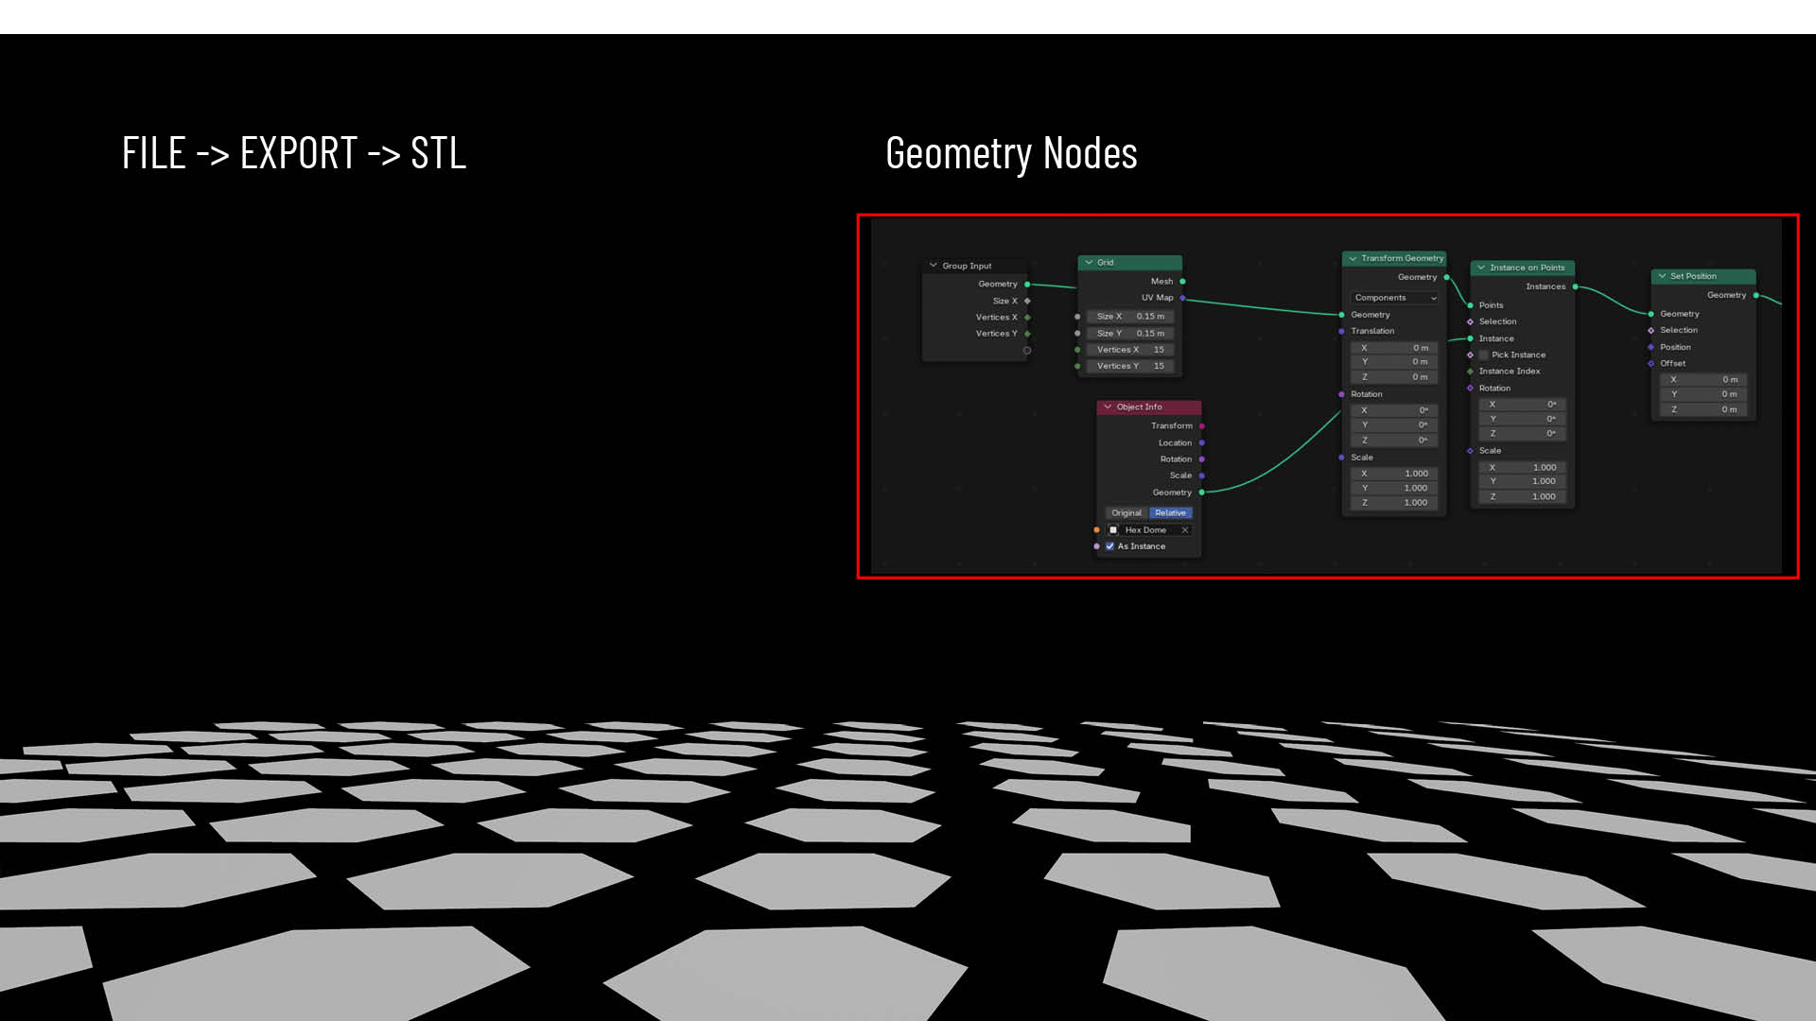Uncheck the As Instance checkbox
The width and height of the screenshot is (1816, 1021).
pyautogui.click(x=1110, y=546)
